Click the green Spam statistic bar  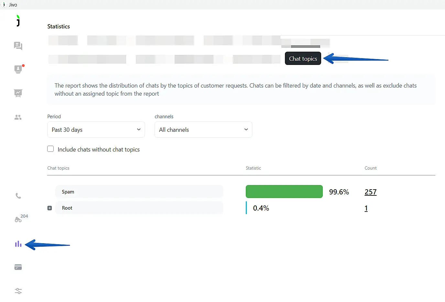click(x=284, y=192)
